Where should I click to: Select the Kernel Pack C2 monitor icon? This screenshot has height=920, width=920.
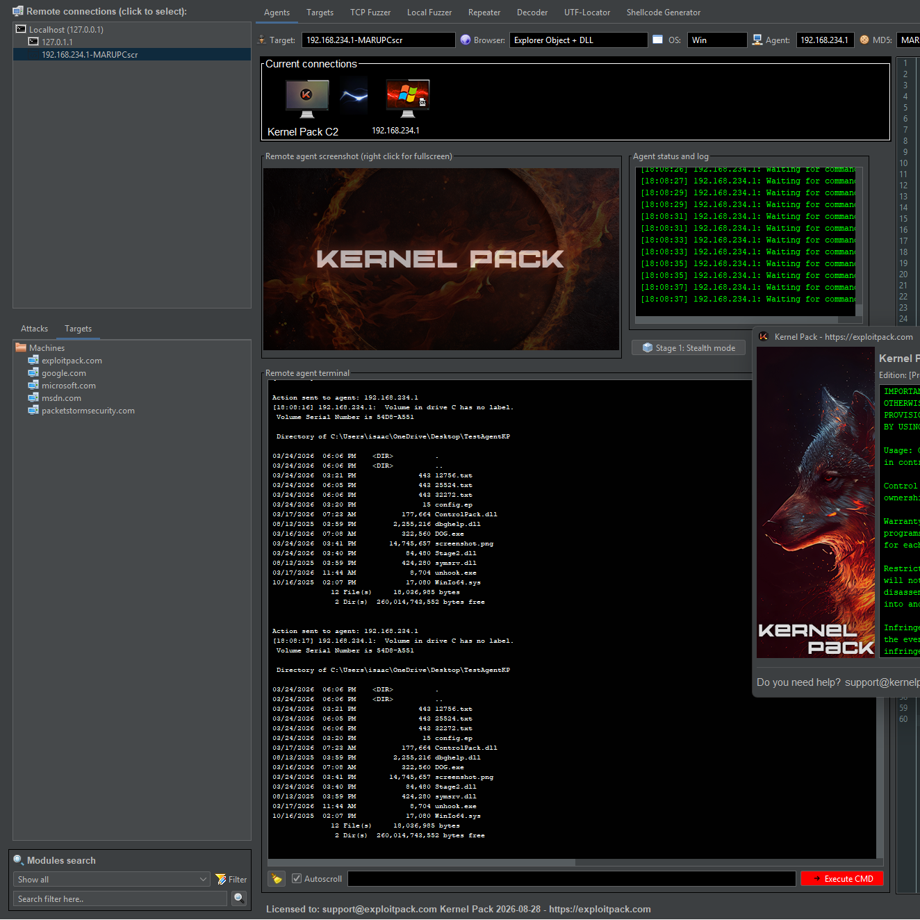pos(306,99)
